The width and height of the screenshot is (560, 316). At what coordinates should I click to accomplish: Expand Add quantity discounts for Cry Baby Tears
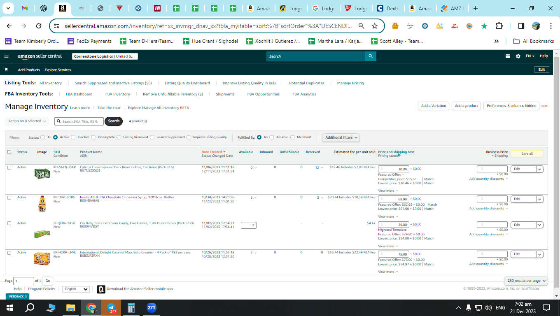pos(488,235)
